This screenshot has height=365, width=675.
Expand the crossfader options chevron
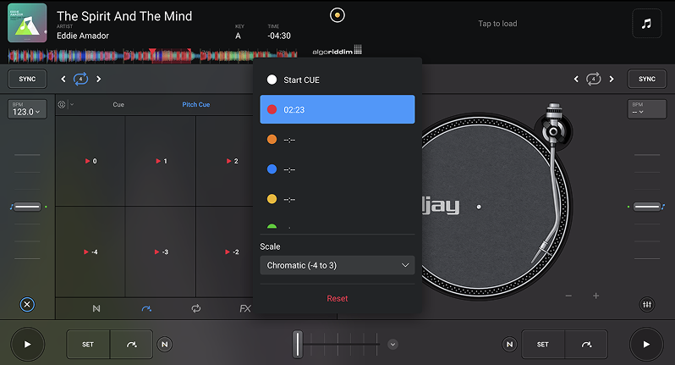point(392,344)
